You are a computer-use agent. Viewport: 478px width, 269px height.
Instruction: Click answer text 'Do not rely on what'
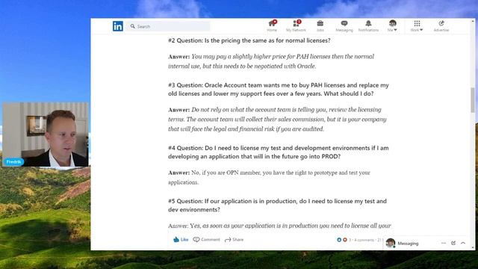(277, 120)
